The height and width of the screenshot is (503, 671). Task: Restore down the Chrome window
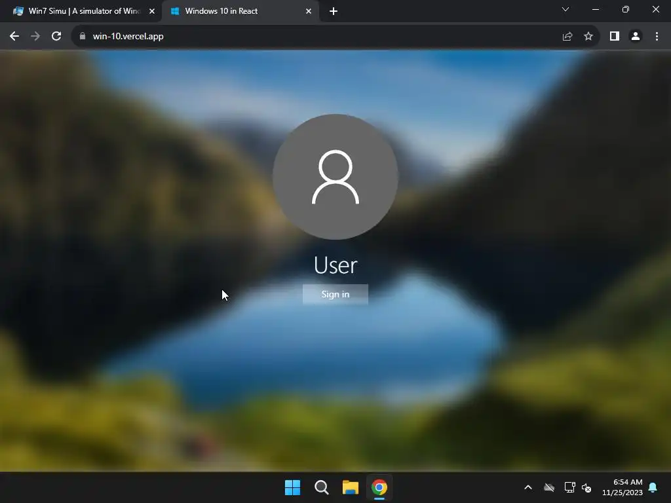coord(626,9)
